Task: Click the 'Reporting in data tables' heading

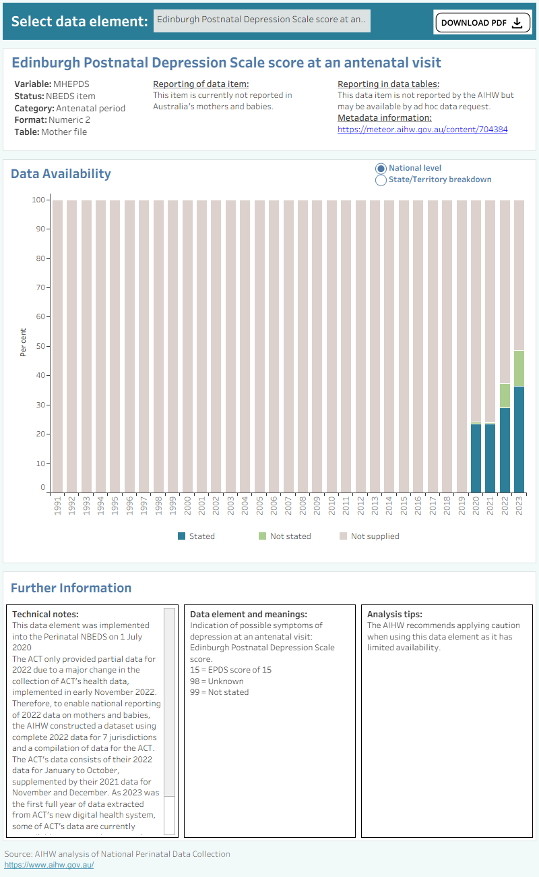Action: pos(389,84)
